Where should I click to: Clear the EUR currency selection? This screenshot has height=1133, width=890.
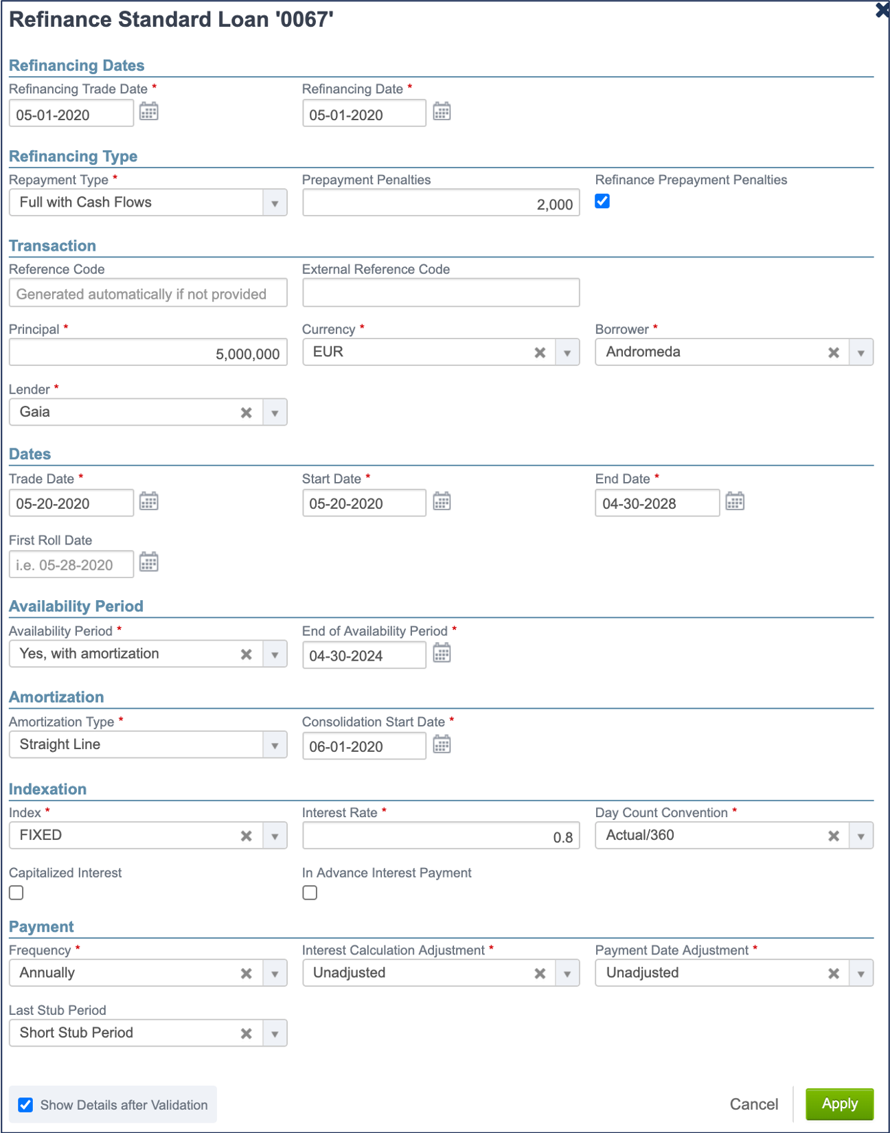[540, 352]
